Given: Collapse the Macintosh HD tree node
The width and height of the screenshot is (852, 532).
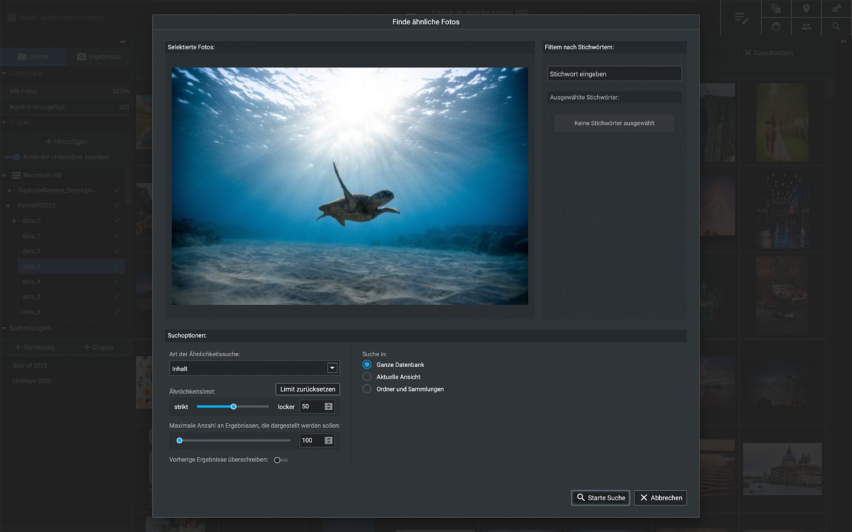Looking at the screenshot, I should coord(4,175).
